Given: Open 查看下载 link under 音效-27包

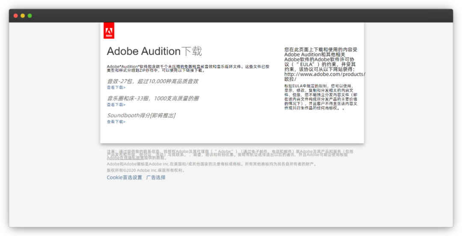Looking at the screenshot, I should (x=116, y=87).
